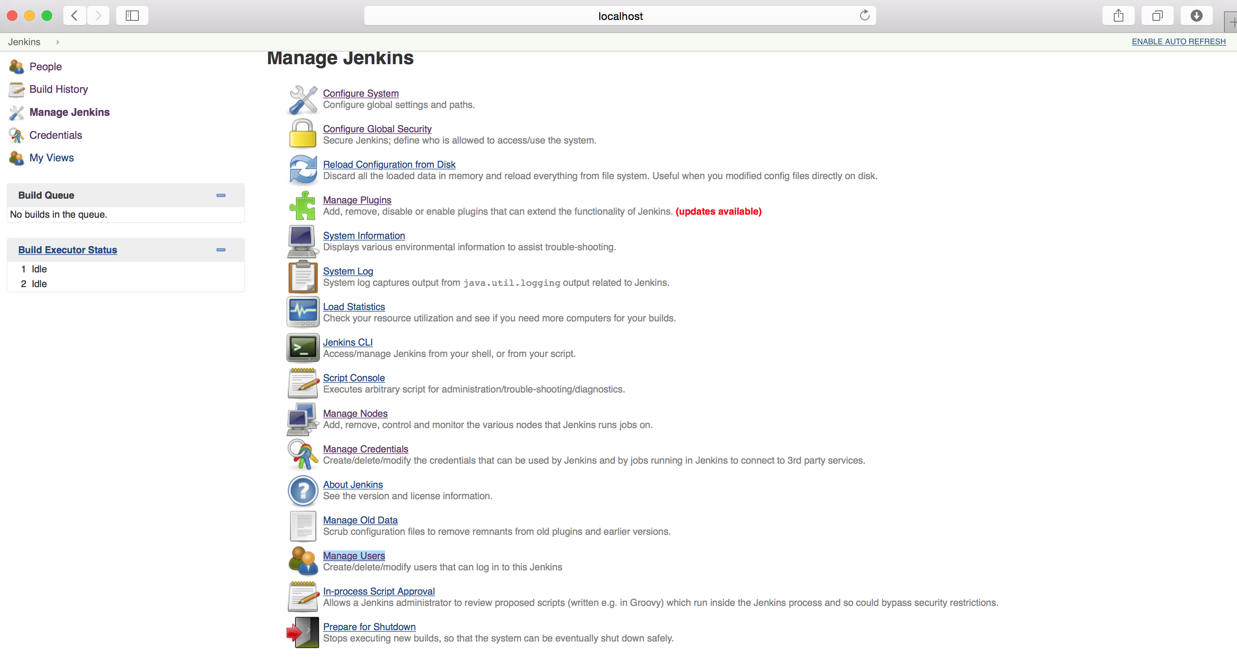
Task: Click the System Log clipboard icon
Action: tap(303, 276)
